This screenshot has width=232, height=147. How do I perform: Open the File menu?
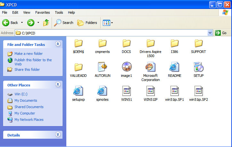[x=4, y=12]
